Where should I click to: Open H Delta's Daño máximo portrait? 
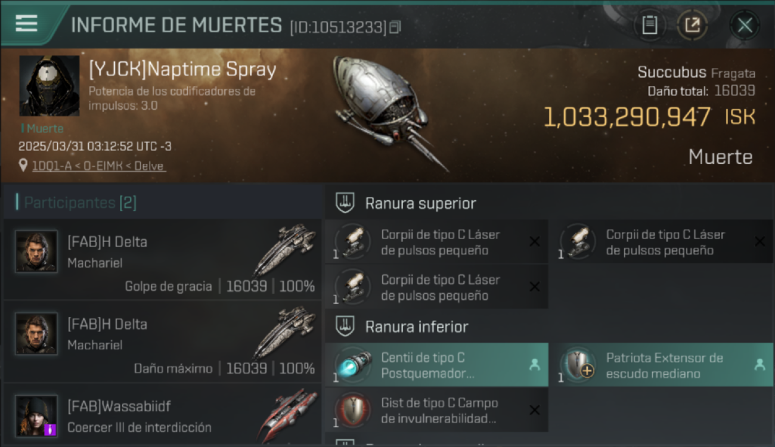click(x=37, y=334)
